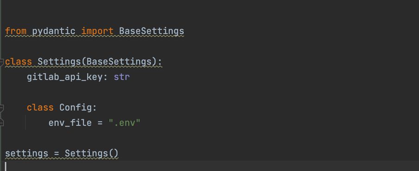This screenshot has height=171, width=419.
Task: Click the Settings() constructor call
Action: 91,153
